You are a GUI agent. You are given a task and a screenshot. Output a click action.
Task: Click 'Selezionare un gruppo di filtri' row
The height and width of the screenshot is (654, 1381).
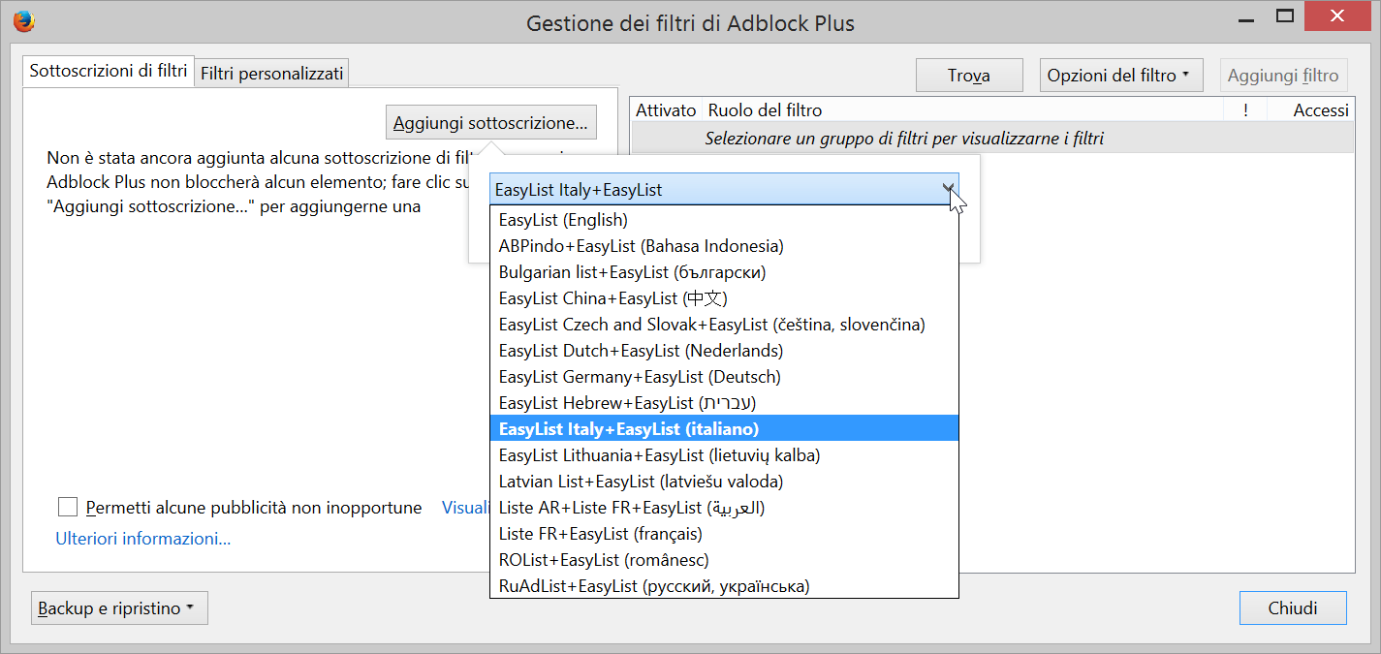[x=992, y=139]
